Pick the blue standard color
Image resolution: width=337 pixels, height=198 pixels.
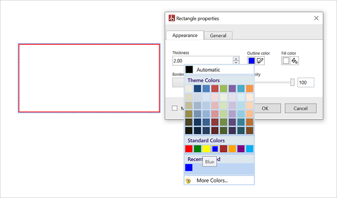(x=215, y=149)
